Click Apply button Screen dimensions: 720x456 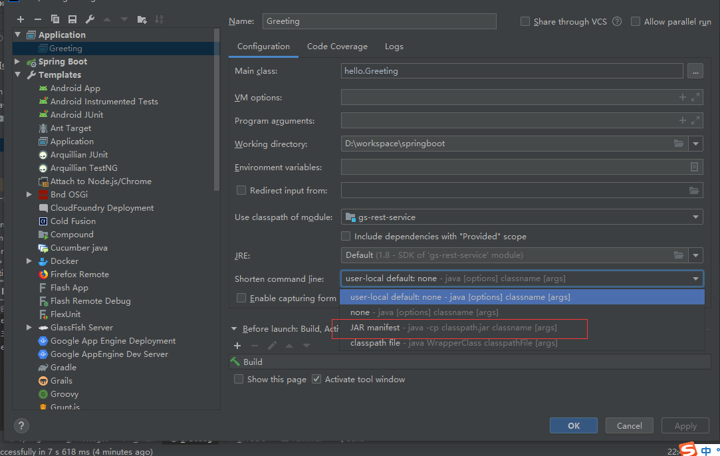point(685,425)
